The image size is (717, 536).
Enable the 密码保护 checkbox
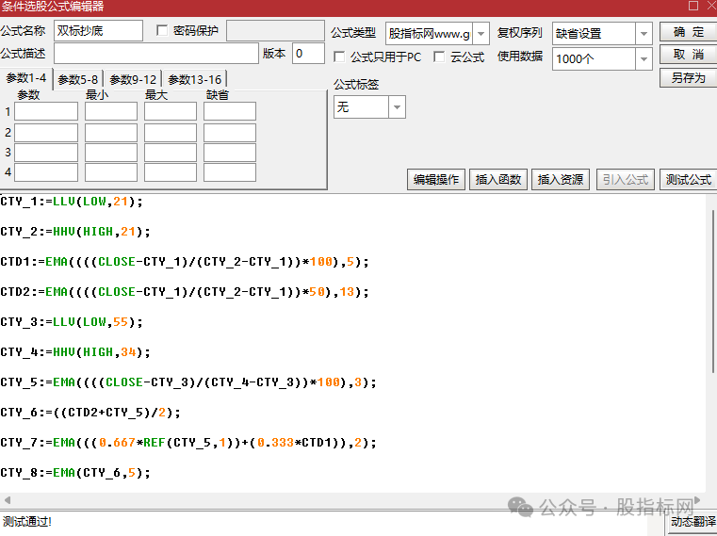[161, 31]
